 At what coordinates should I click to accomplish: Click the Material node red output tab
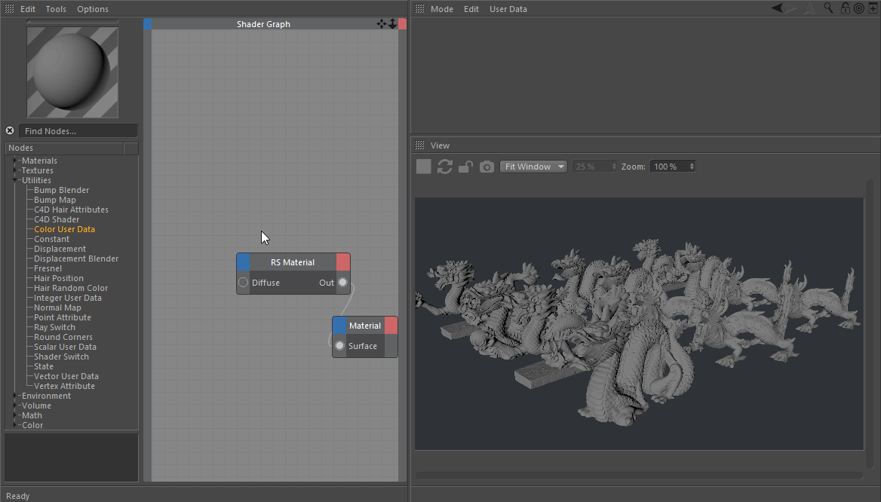point(391,326)
